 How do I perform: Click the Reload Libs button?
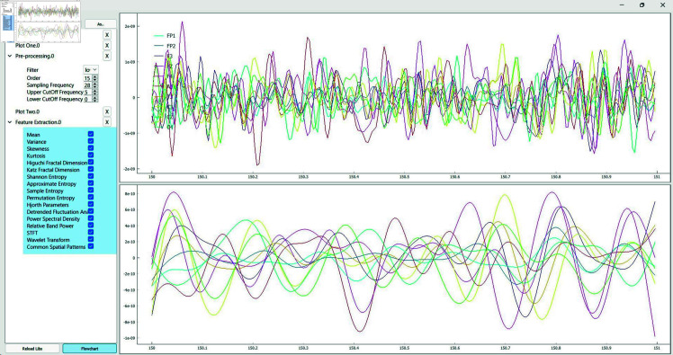pos(32,349)
